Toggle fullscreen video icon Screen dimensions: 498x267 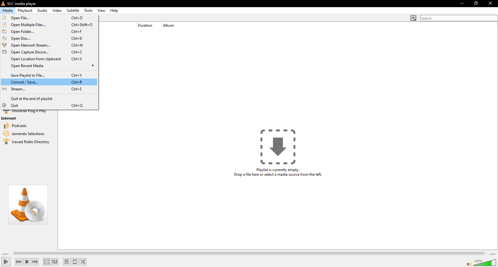coord(47,262)
